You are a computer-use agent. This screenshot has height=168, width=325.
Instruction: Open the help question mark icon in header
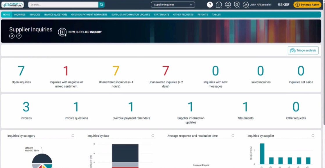[x=210, y=5]
